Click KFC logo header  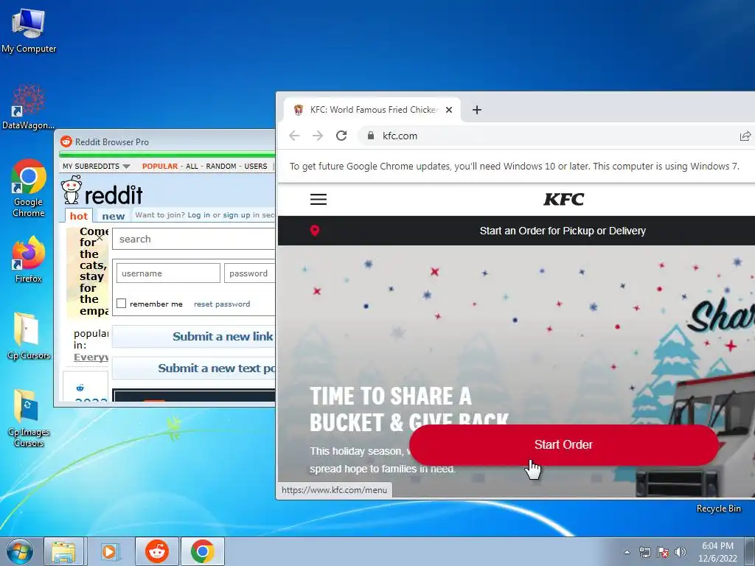click(x=564, y=199)
